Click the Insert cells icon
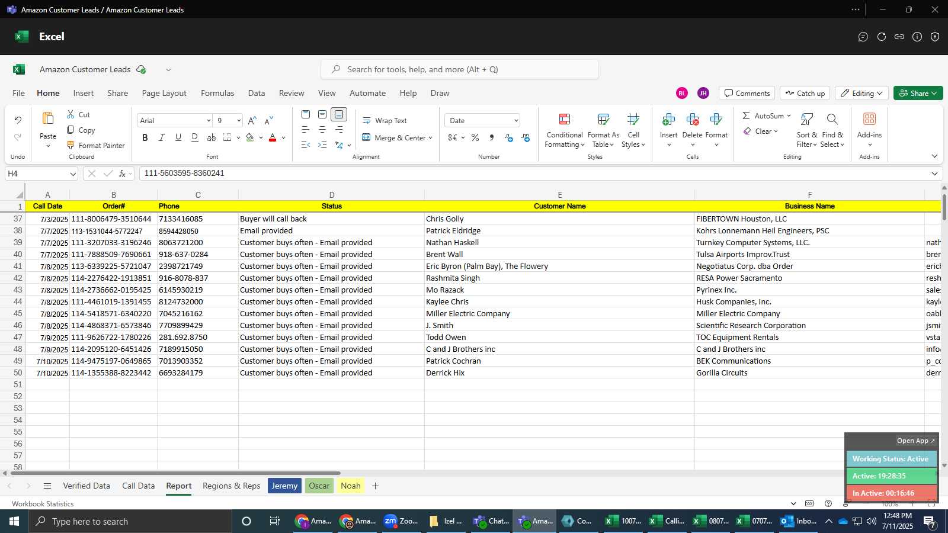The height and width of the screenshot is (533, 948). pos(669,120)
